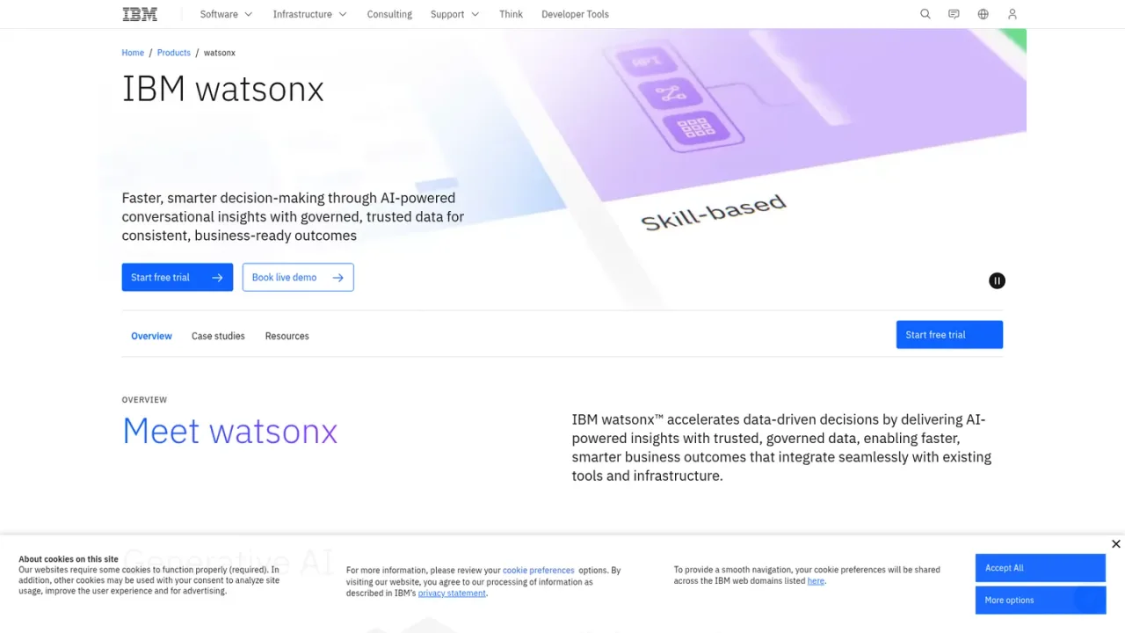
Task: Switch to the Overview tab
Action: 151,336
